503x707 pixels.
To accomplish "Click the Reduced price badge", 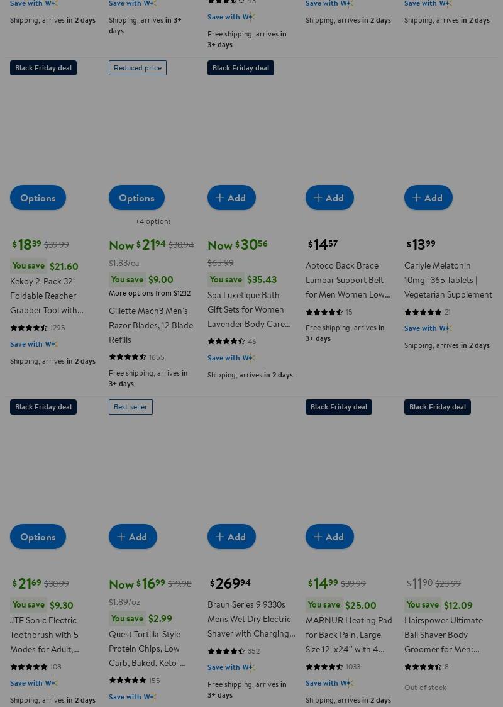I will (137, 68).
